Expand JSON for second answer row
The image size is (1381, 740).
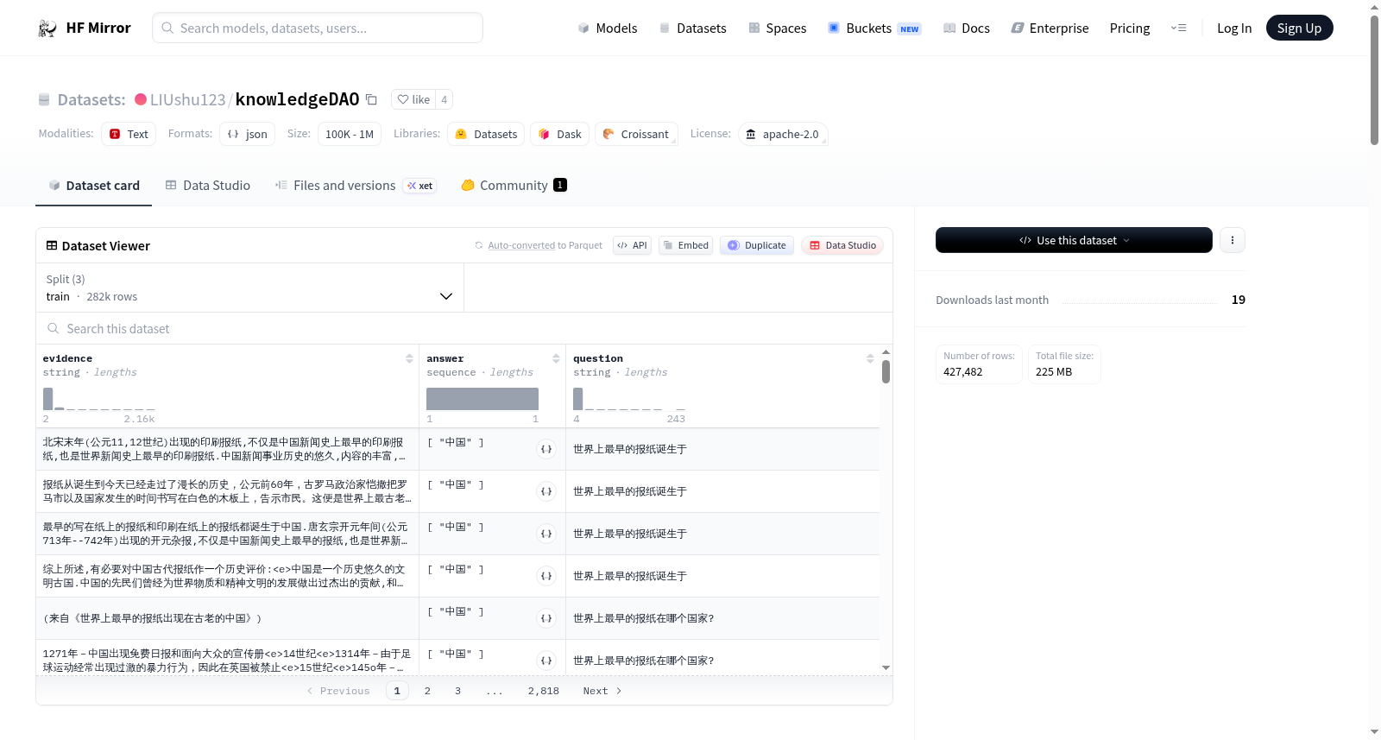pos(546,491)
